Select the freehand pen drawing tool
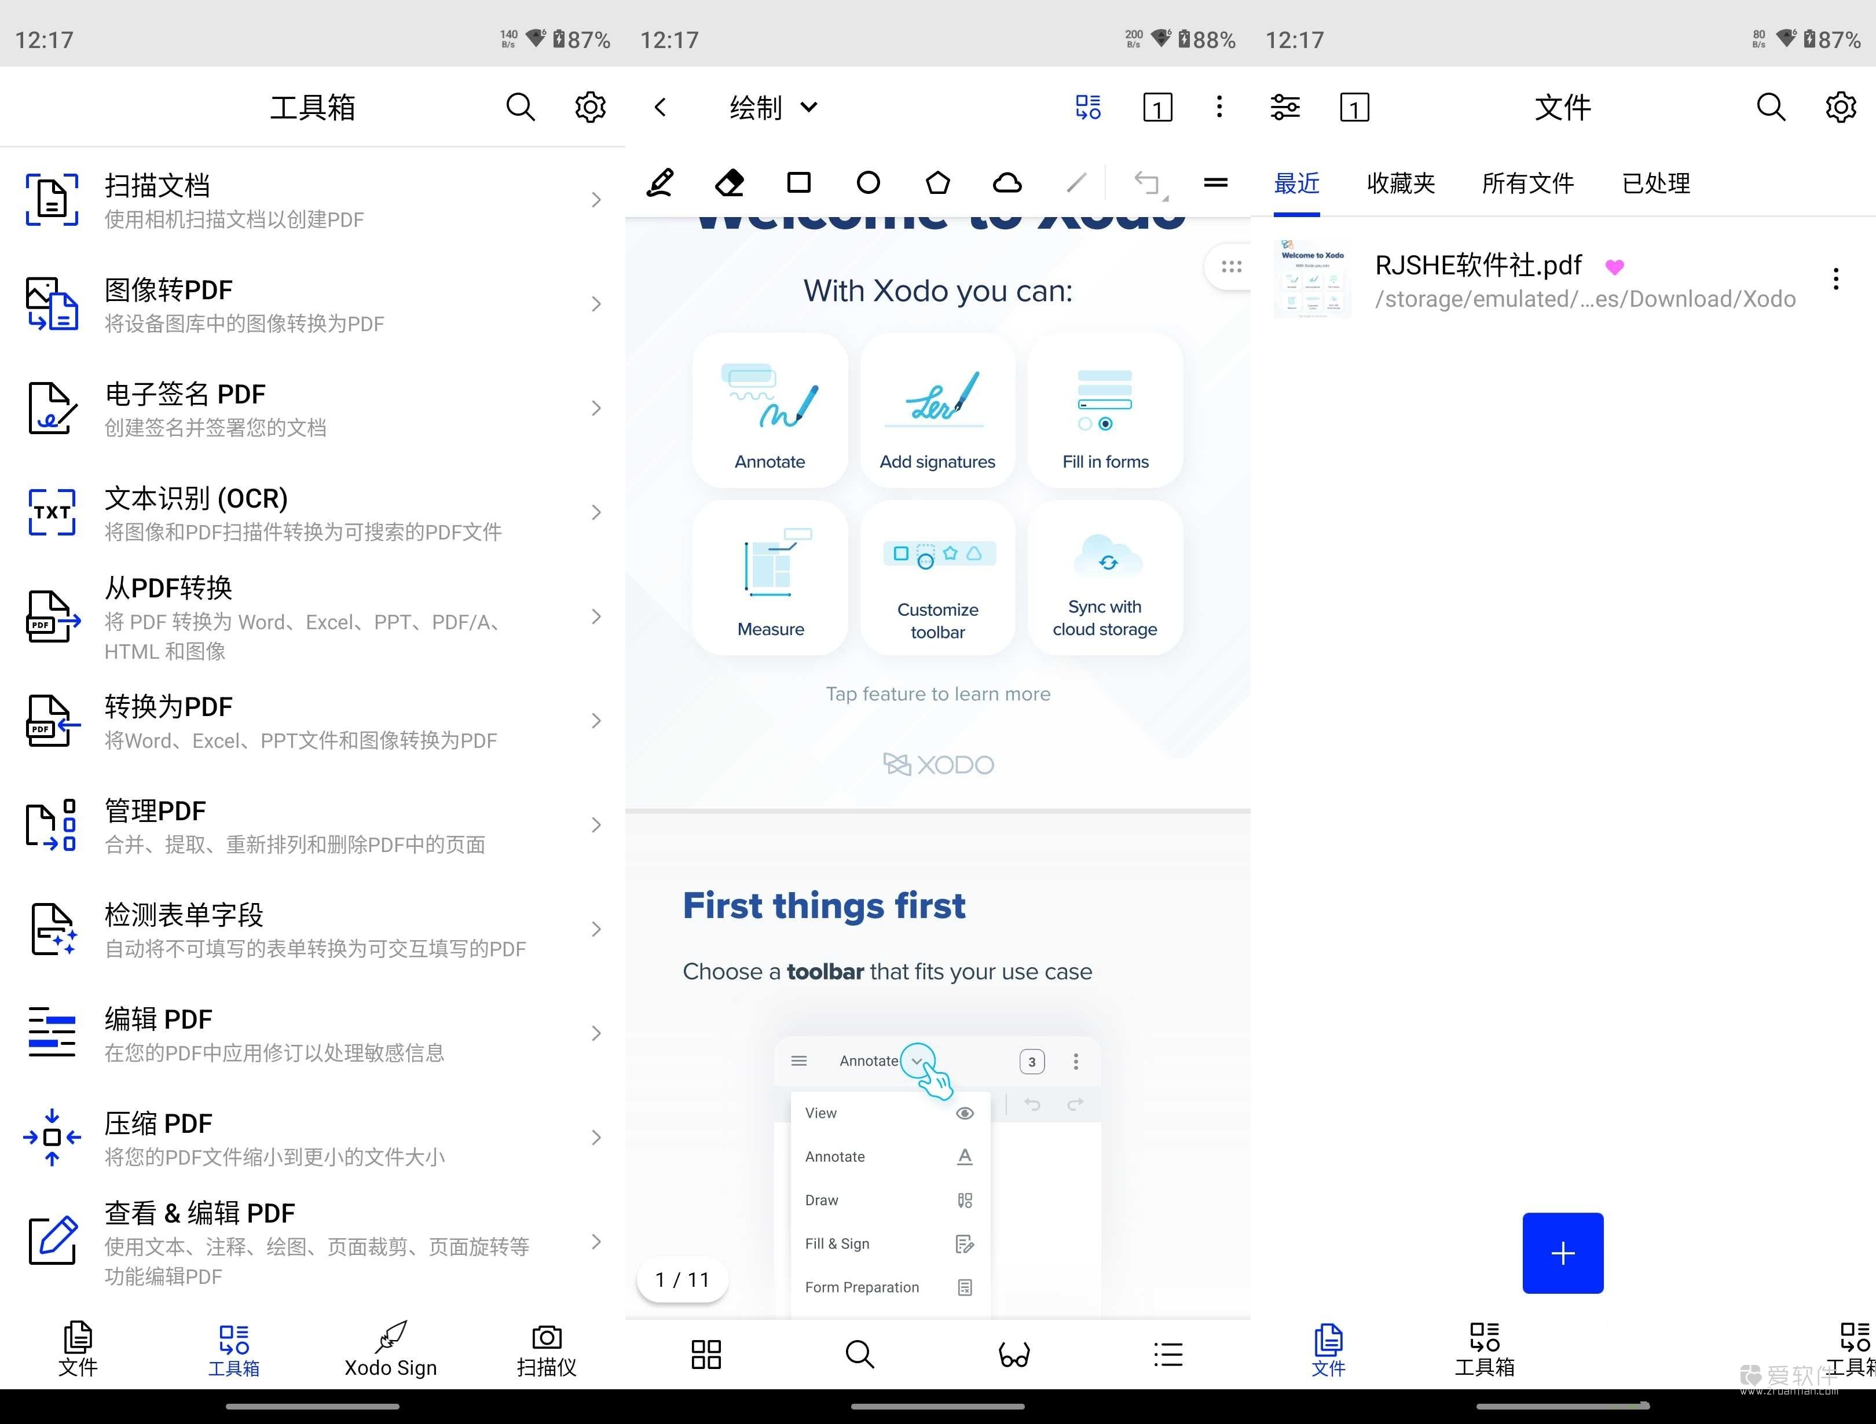The image size is (1876, 1424). [x=660, y=182]
